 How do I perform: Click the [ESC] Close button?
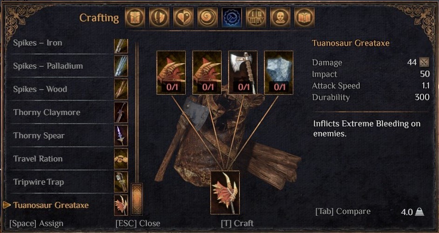[x=138, y=223]
